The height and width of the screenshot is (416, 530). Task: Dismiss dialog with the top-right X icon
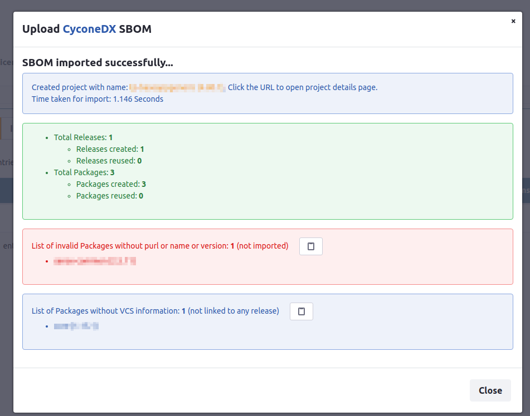513,21
